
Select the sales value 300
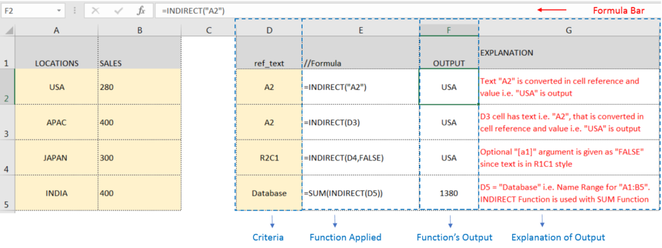pyautogui.click(x=140, y=158)
